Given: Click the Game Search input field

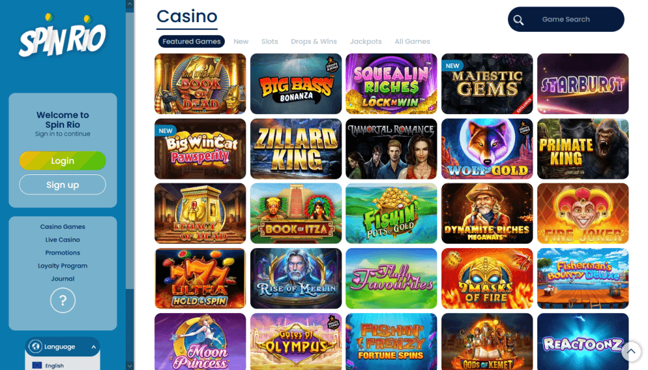Looking at the screenshot, I should pos(566,19).
